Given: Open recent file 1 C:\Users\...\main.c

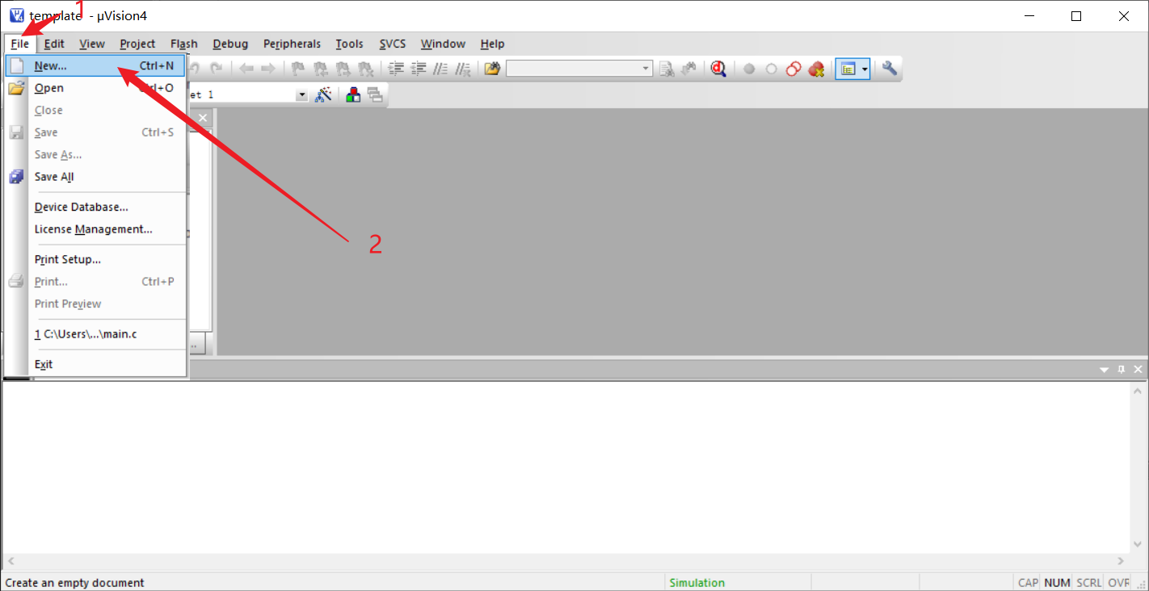Looking at the screenshot, I should [95, 333].
